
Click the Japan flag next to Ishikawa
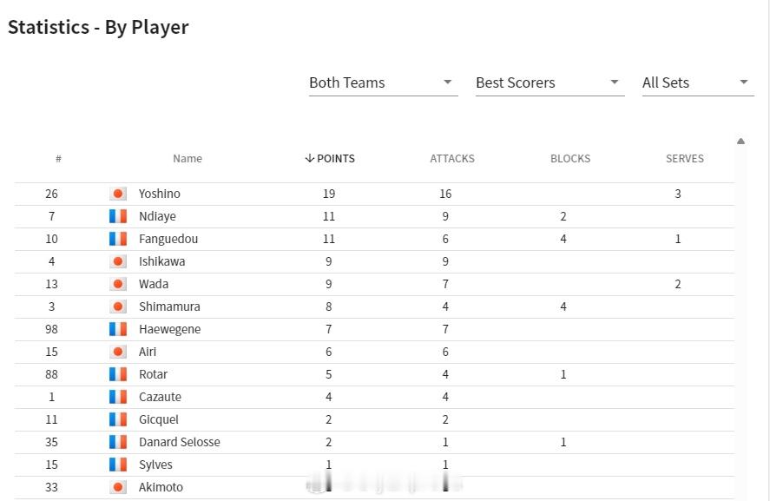(118, 261)
